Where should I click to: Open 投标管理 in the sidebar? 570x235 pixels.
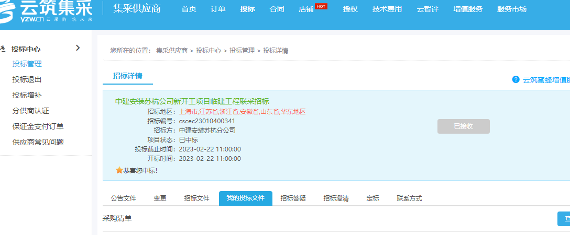click(27, 64)
